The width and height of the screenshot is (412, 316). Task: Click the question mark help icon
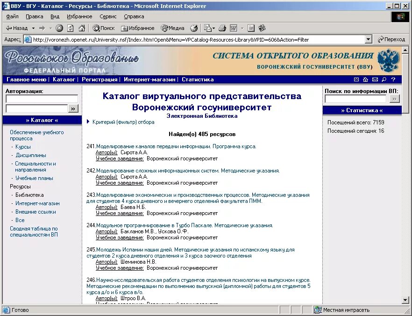click(393, 79)
